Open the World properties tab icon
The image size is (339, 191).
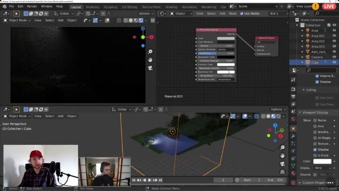pyautogui.click(x=293, y=119)
